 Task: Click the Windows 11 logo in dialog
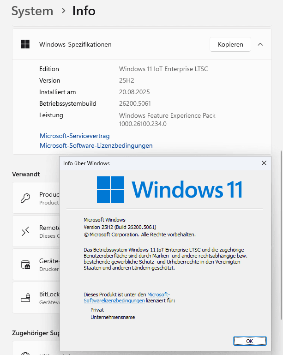point(169,190)
